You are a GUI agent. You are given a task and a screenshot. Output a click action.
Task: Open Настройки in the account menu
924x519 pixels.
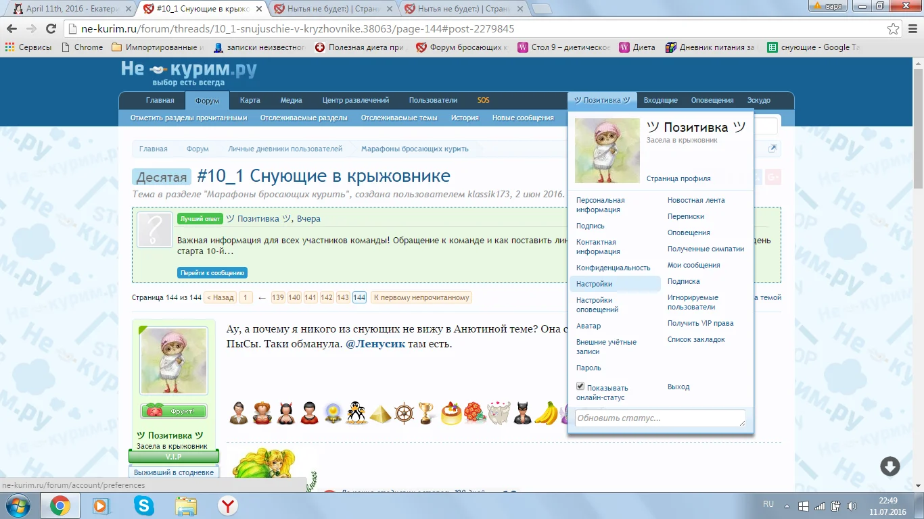pos(615,284)
